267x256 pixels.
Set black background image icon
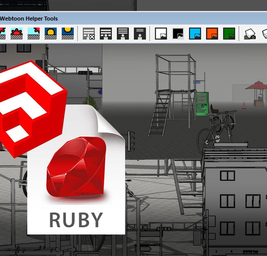[178, 34]
